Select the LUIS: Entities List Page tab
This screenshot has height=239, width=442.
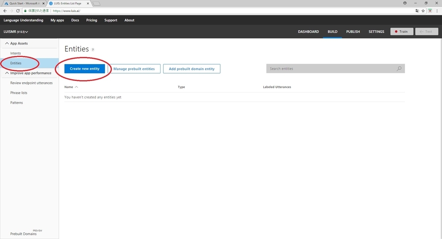click(x=69, y=3)
